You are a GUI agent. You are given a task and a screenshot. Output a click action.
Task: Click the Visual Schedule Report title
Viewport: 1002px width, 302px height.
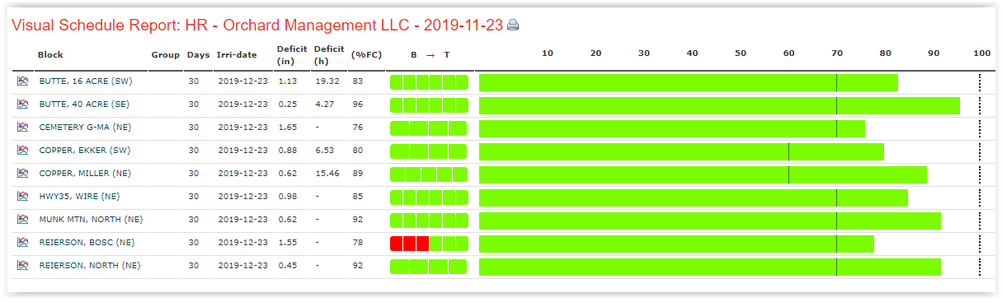click(x=257, y=26)
